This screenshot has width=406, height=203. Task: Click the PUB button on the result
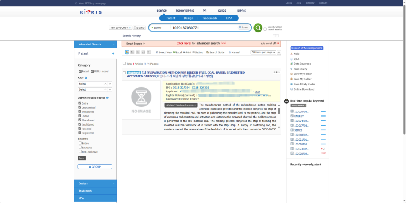pyautogui.click(x=277, y=73)
